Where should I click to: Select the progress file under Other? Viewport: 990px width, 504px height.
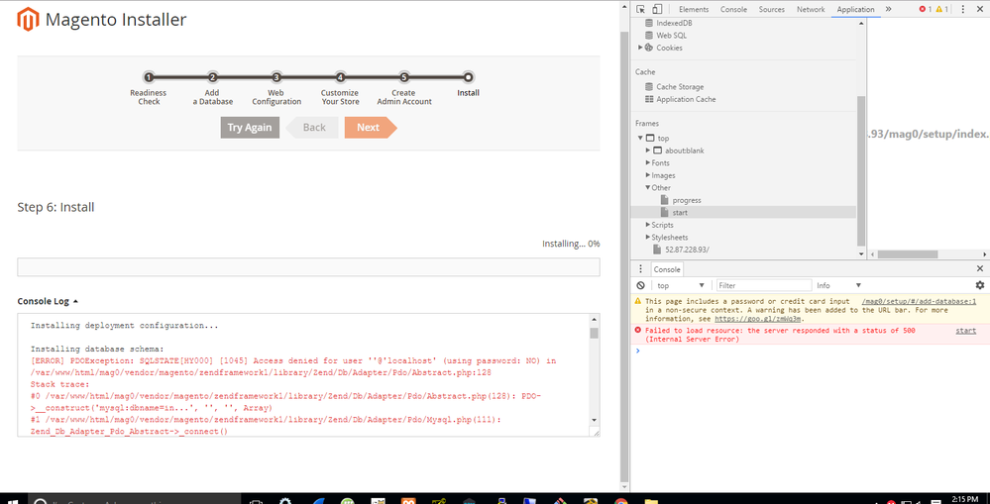click(x=687, y=200)
